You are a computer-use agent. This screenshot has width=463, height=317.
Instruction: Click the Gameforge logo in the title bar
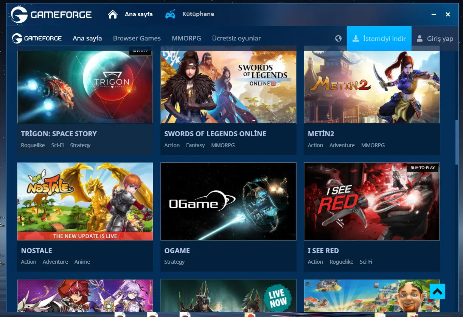point(51,15)
